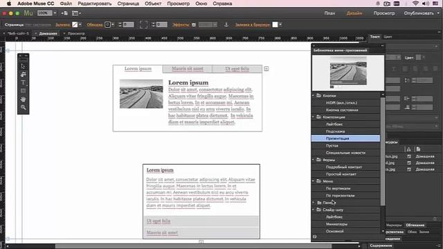
Task: Select the Selection arrow tool
Action: point(23,66)
